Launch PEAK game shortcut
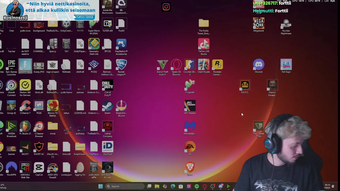The height and width of the screenshot is (191, 340). [39, 107]
